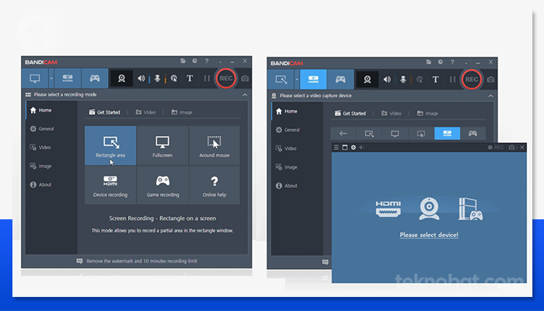
Task: Select HDMI device recording mode in left toolbar
Action: pos(68,78)
